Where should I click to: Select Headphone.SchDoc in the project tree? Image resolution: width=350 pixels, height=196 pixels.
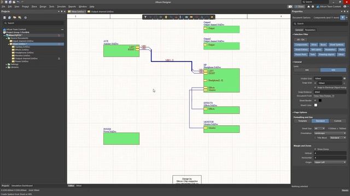pos(24,53)
